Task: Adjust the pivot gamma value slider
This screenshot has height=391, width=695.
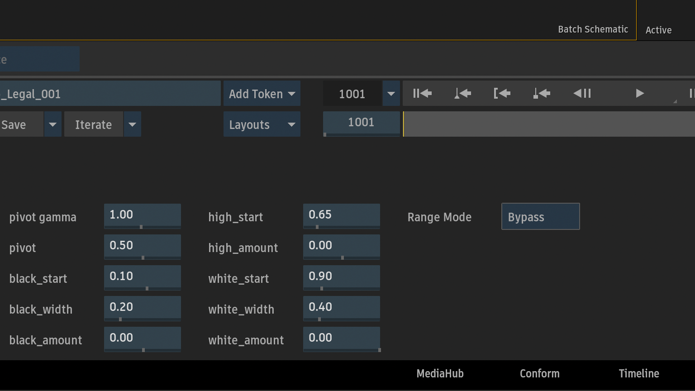Action: [143, 216]
